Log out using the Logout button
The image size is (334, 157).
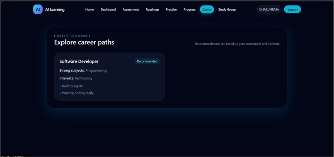[293, 10]
